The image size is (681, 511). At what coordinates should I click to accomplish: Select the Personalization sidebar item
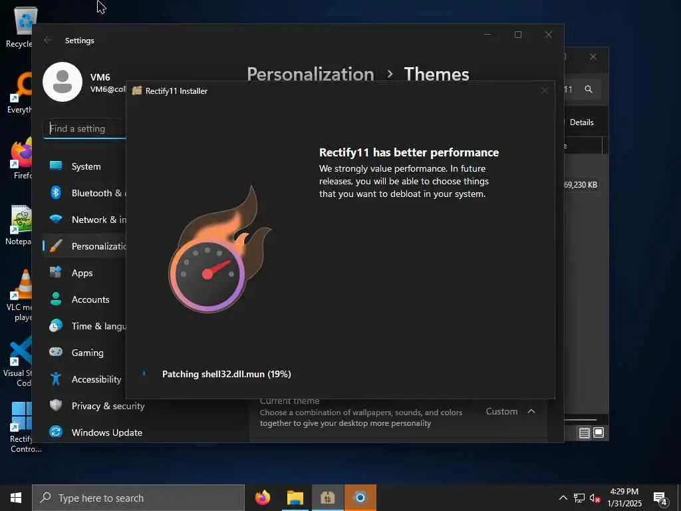point(84,246)
